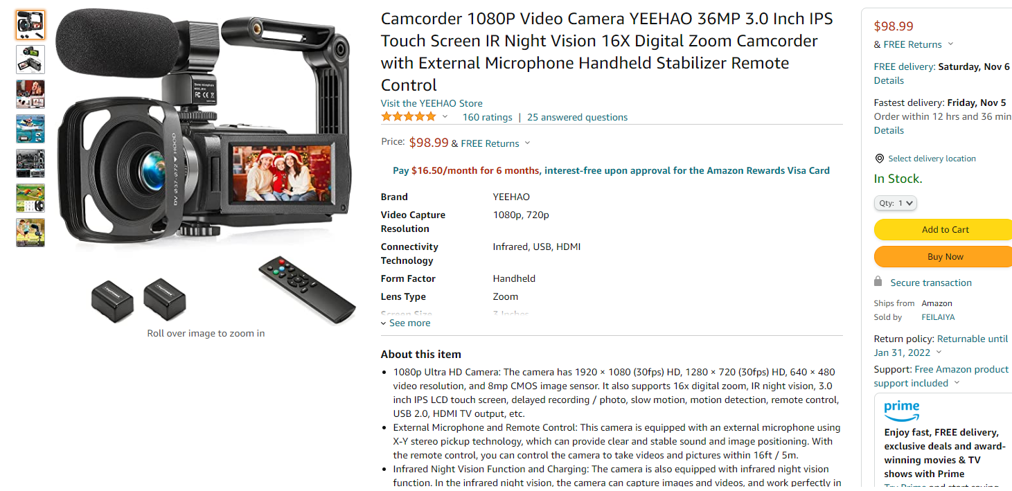This screenshot has height=491, width=1012.
Task: Open 25 answered questions link
Action: coord(578,117)
